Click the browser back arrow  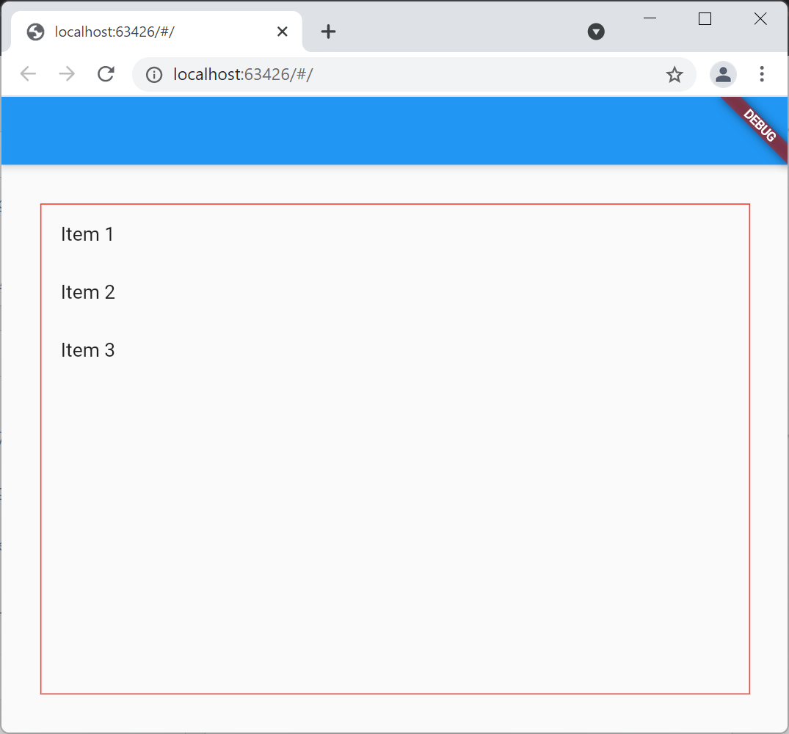28,74
